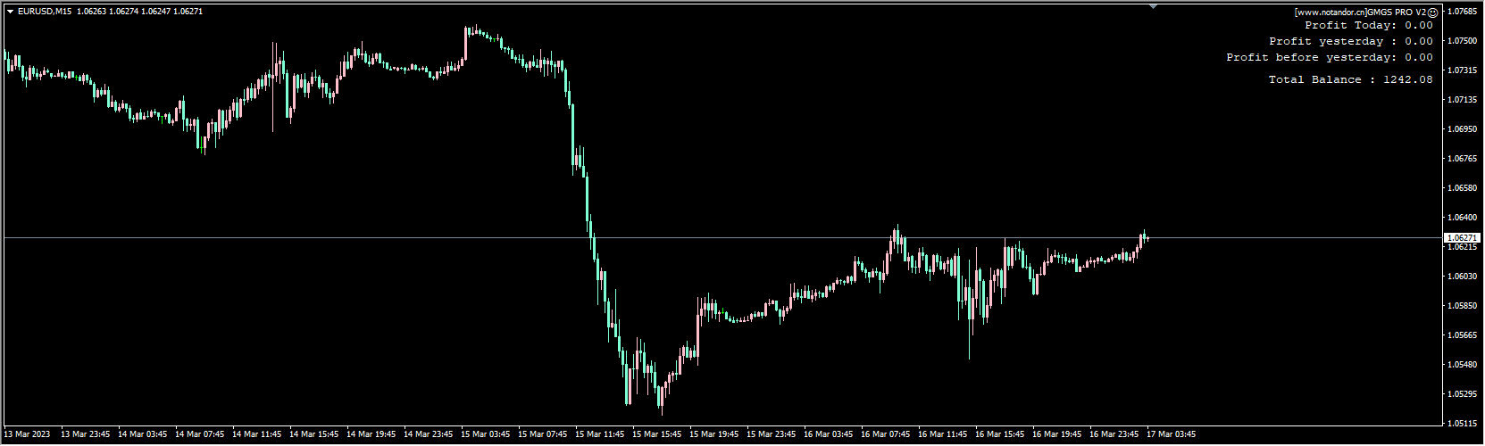Viewport: 1485px width, 446px height.
Task: Click the '14 Mar 07:45' time axis label
Action: tap(200, 435)
